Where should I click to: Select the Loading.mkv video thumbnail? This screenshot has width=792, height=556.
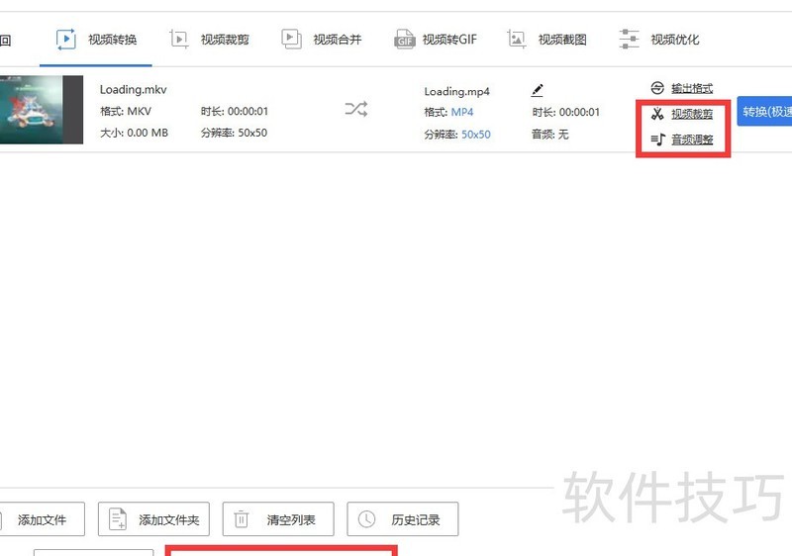point(40,110)
